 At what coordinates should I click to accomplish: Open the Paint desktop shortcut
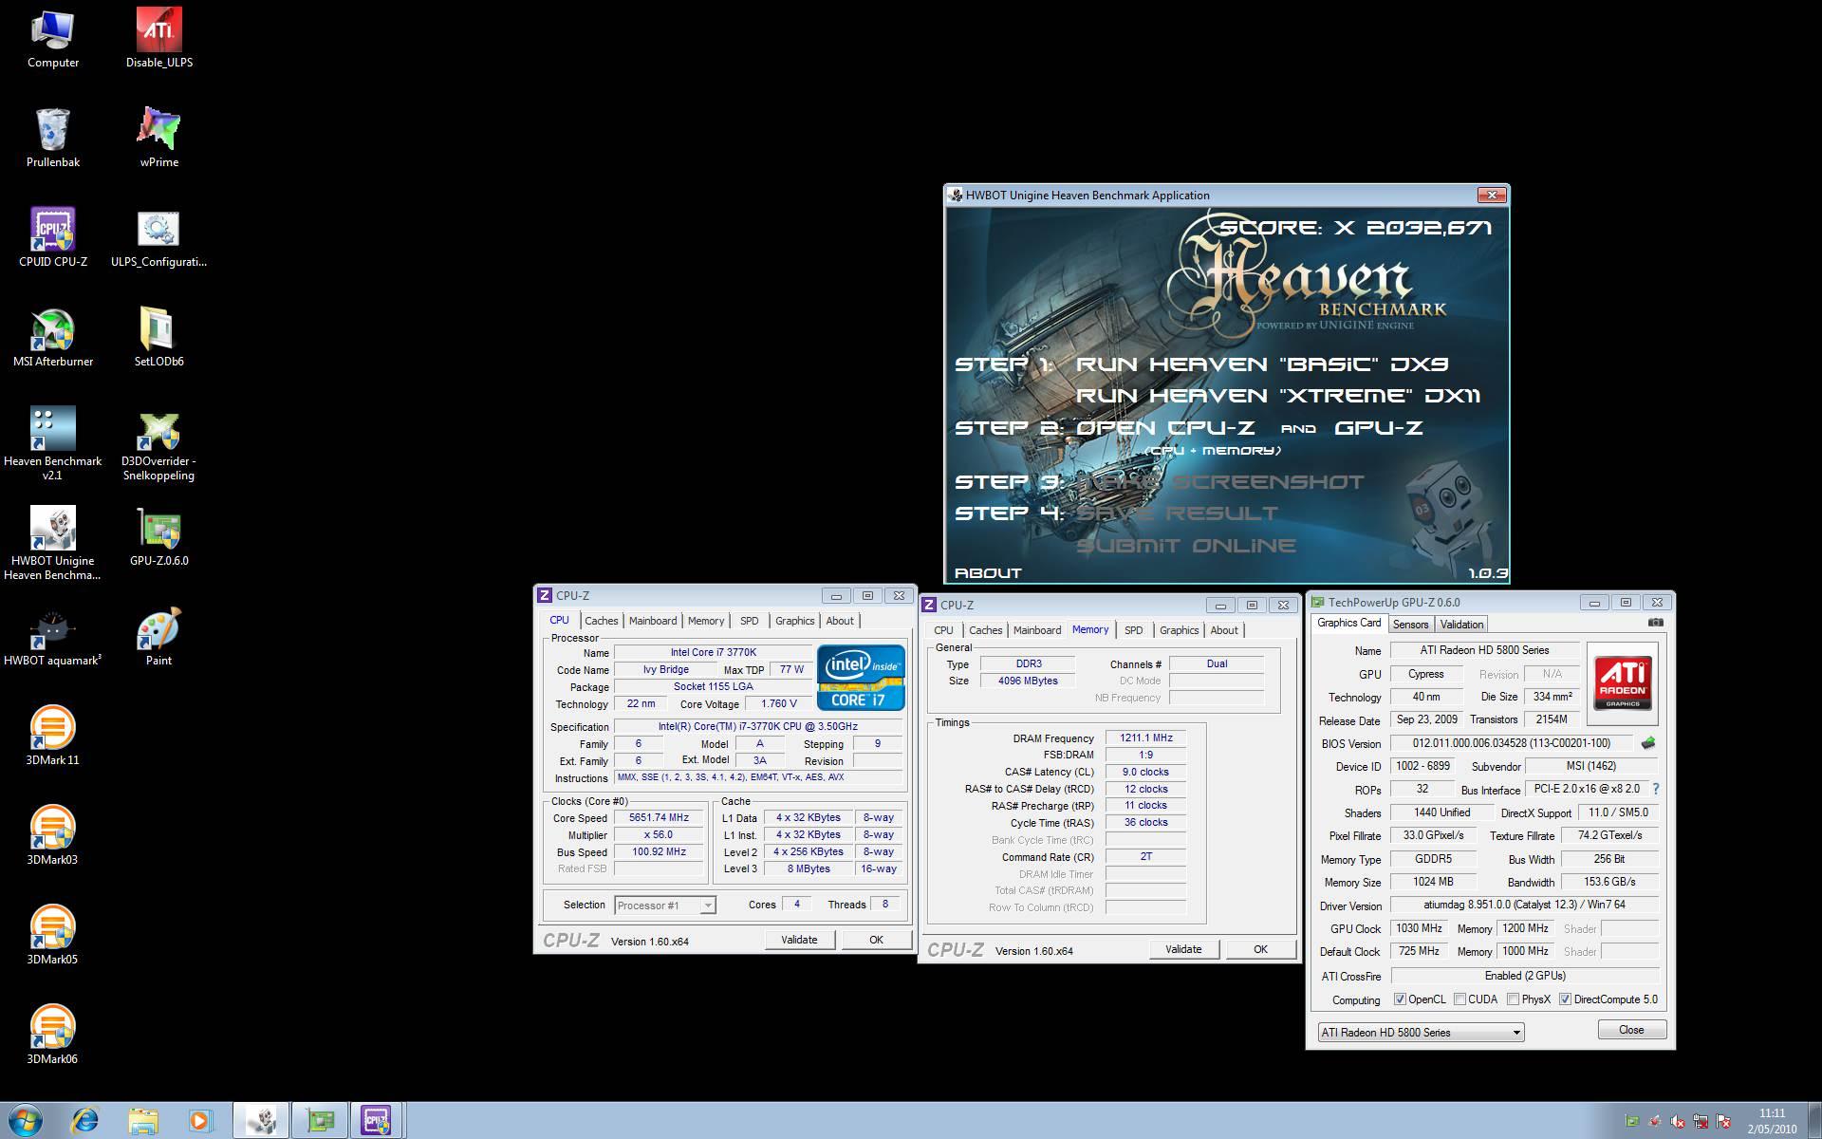click(158, 637)
